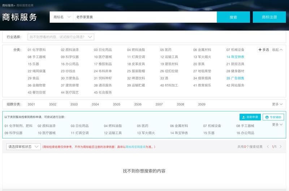Screen dimensions: 289x191
Task: Select group 3509
Action: click(x=202, y=104)
